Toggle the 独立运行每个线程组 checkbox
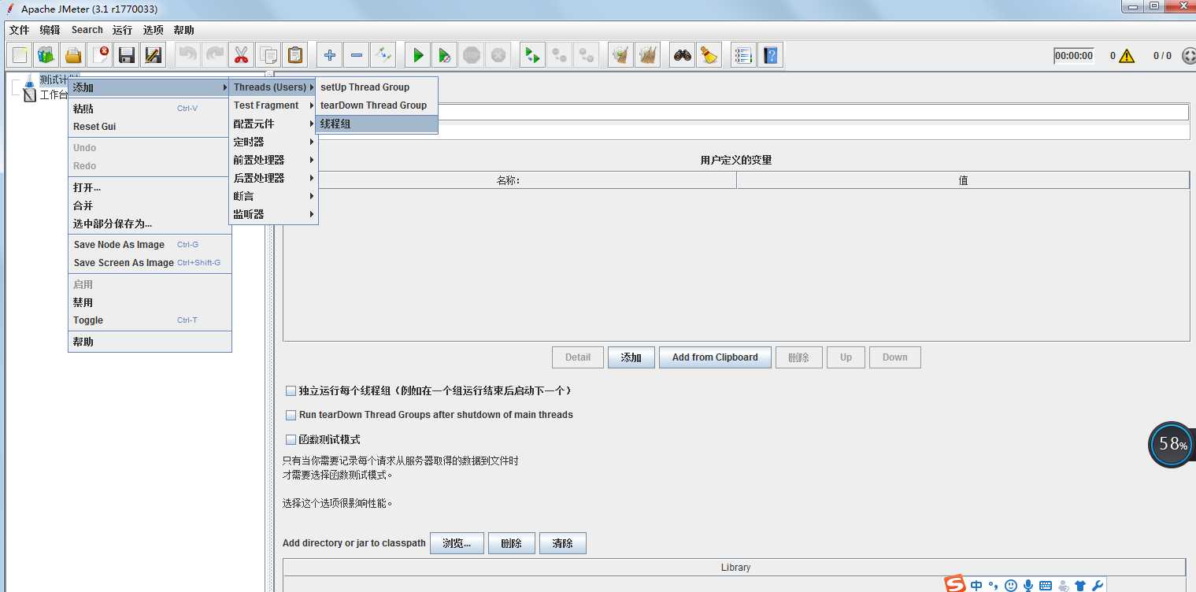This screenshot has width=1196, height=592. (x=291, y=390)
